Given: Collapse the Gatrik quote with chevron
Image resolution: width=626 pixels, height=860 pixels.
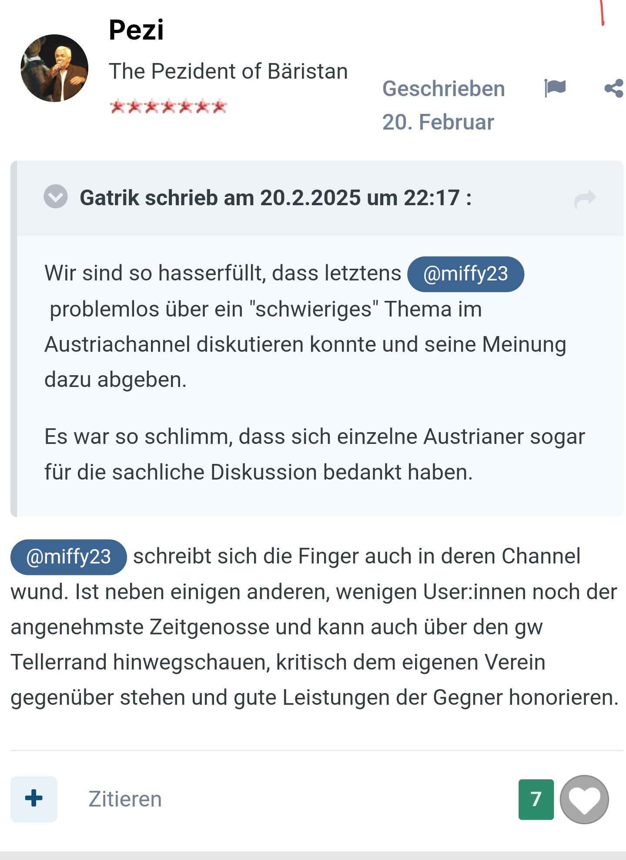Looking at the screenshot, I should 56,197.
